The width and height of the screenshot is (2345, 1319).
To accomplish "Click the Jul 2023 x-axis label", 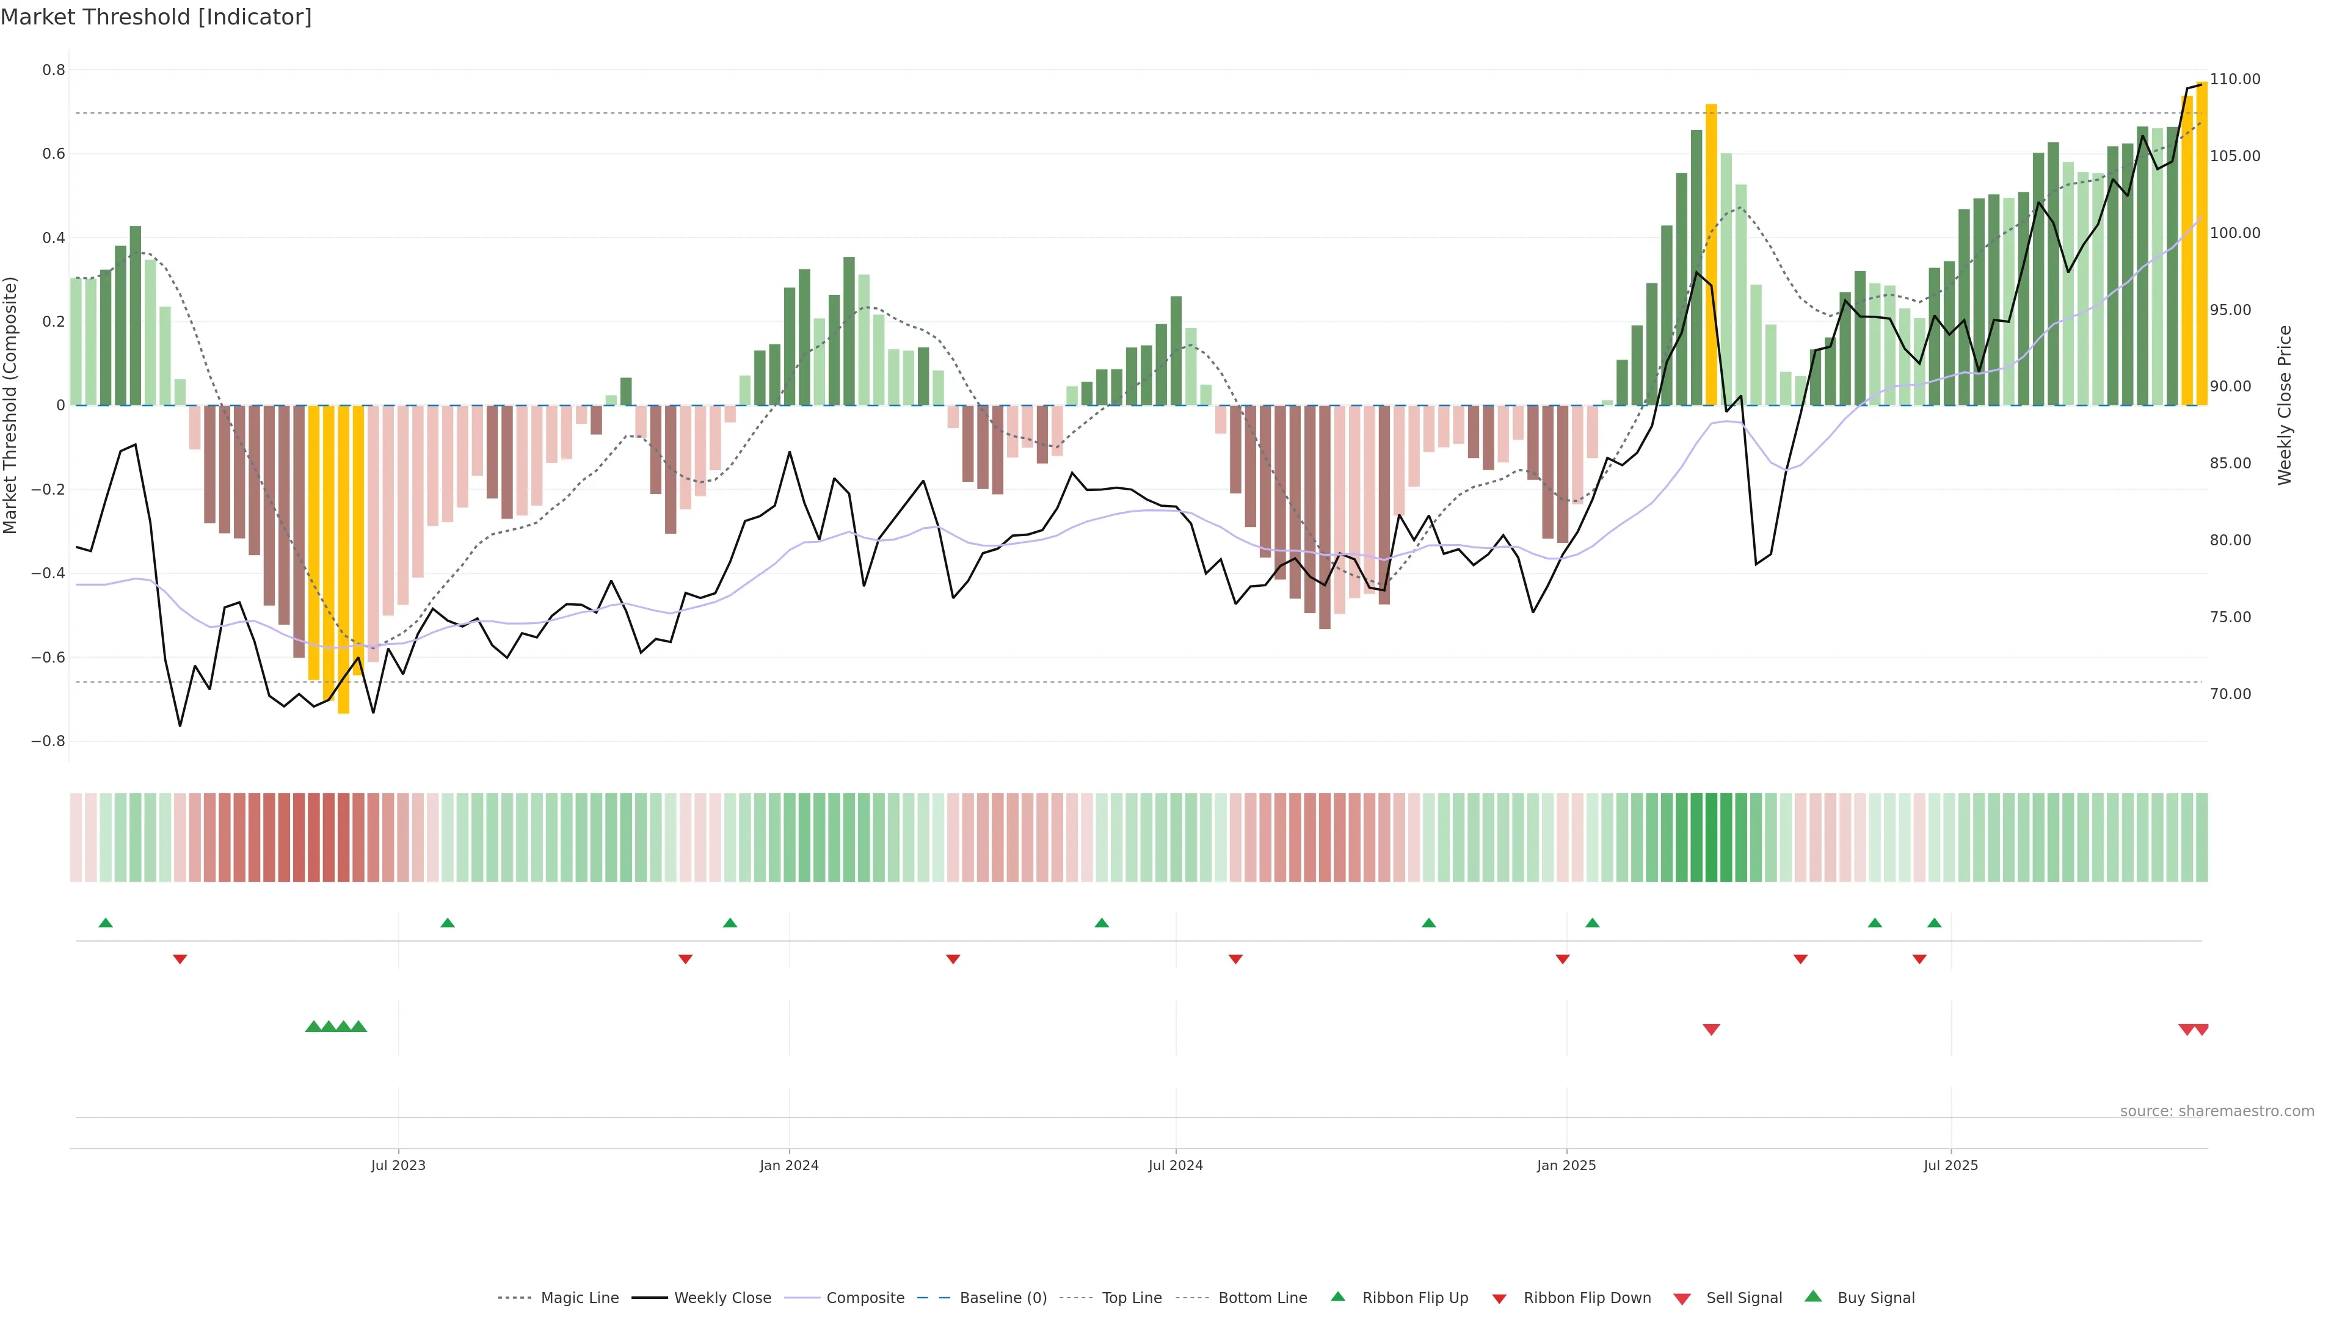I will (x=398, y=1165).
